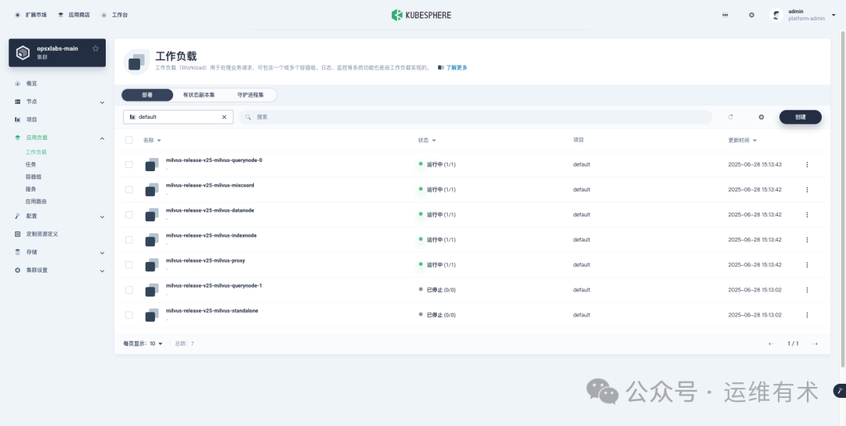This screenshot has width=846, height=426.
Task: Open actions menu for milvus-standalone row
Action: click(807, 315)
